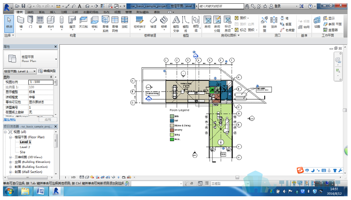This screenshot has height=200, width=351.
Task: Expand the Building Section tree node
Action: pos(10,167)
